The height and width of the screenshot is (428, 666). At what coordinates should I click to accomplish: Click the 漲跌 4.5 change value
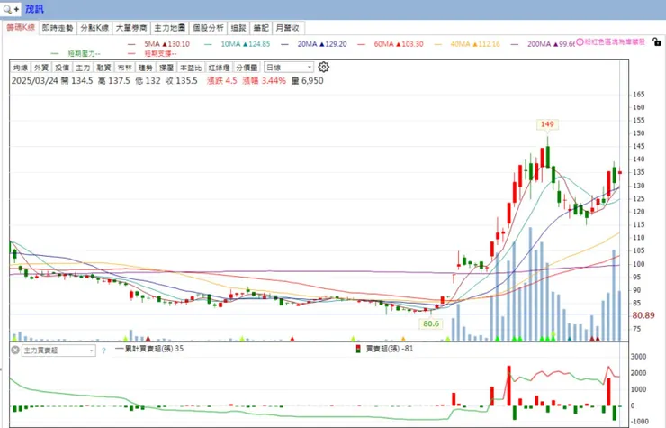(221, 81)
